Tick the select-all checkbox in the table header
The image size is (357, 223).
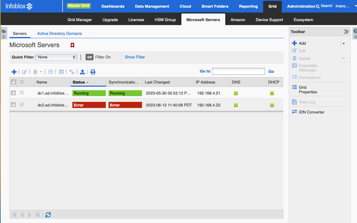(x=13, y=82)
